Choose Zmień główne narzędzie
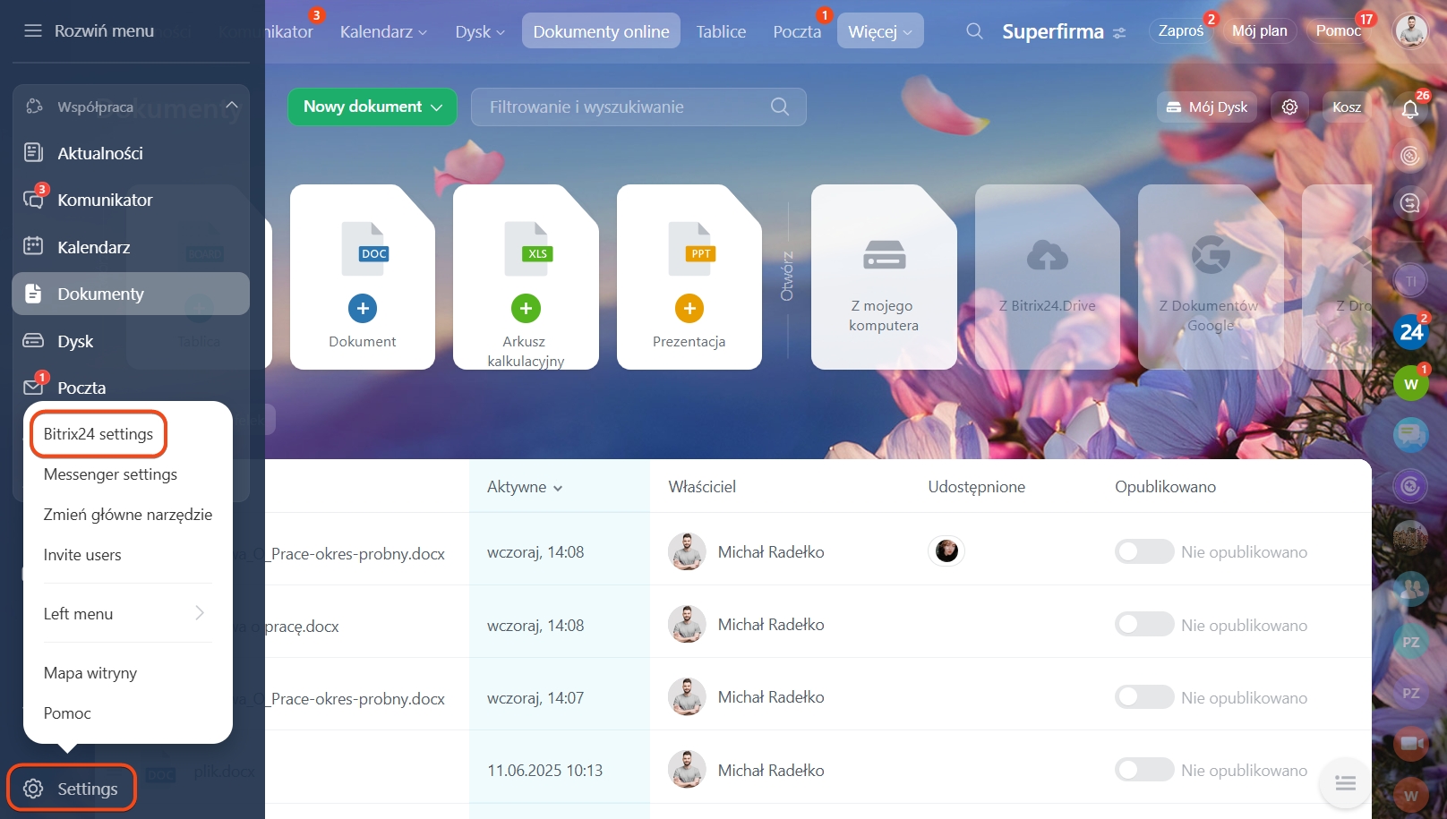 [128, 515]
